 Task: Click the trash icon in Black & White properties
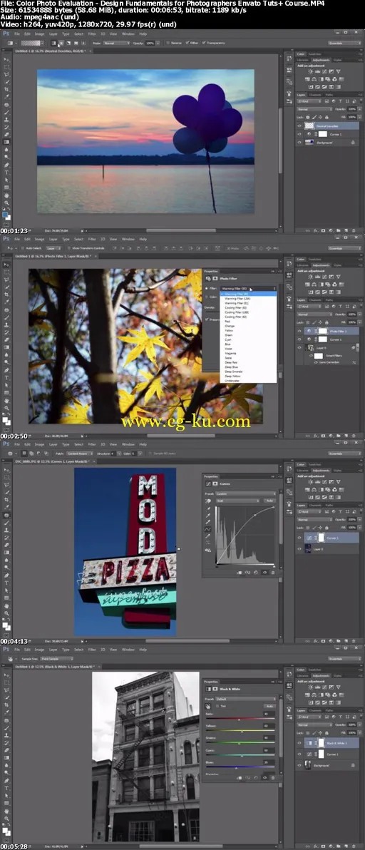[x=273, y=778]
